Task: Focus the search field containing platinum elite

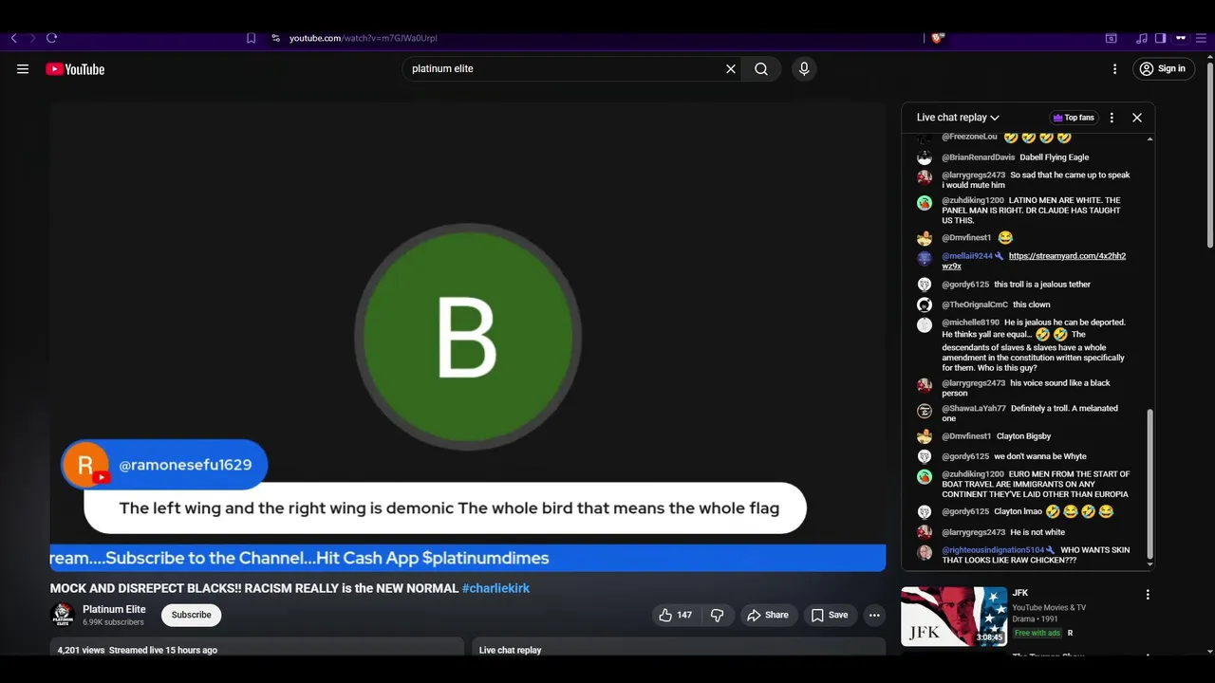Action: pos(566,68)
